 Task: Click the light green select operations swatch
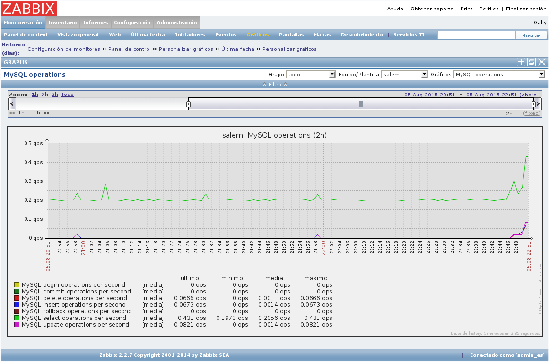(x=17, y=318)
